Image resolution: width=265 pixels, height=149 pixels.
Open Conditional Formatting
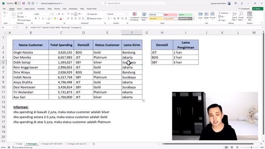coord(135,17)
